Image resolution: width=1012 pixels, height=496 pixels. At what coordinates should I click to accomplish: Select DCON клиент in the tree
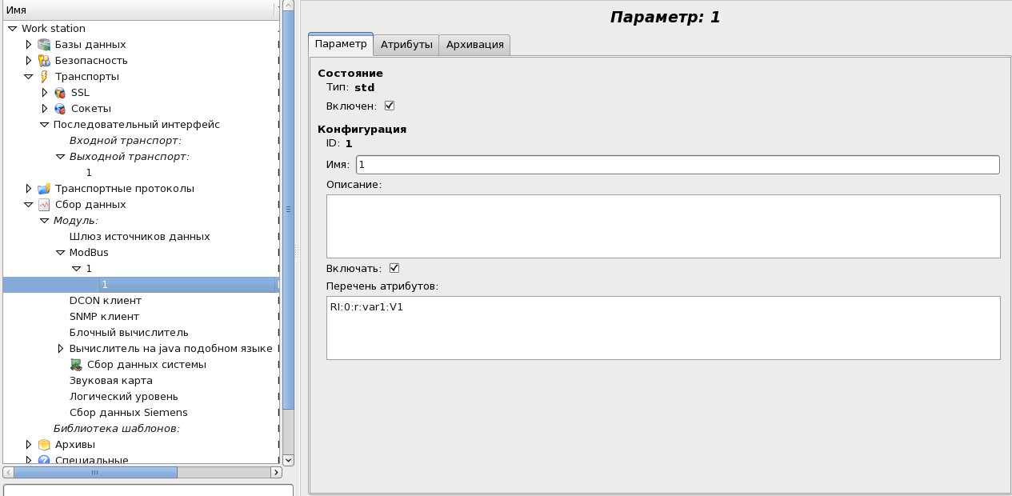pyautogui.click(x=105, y=301)
